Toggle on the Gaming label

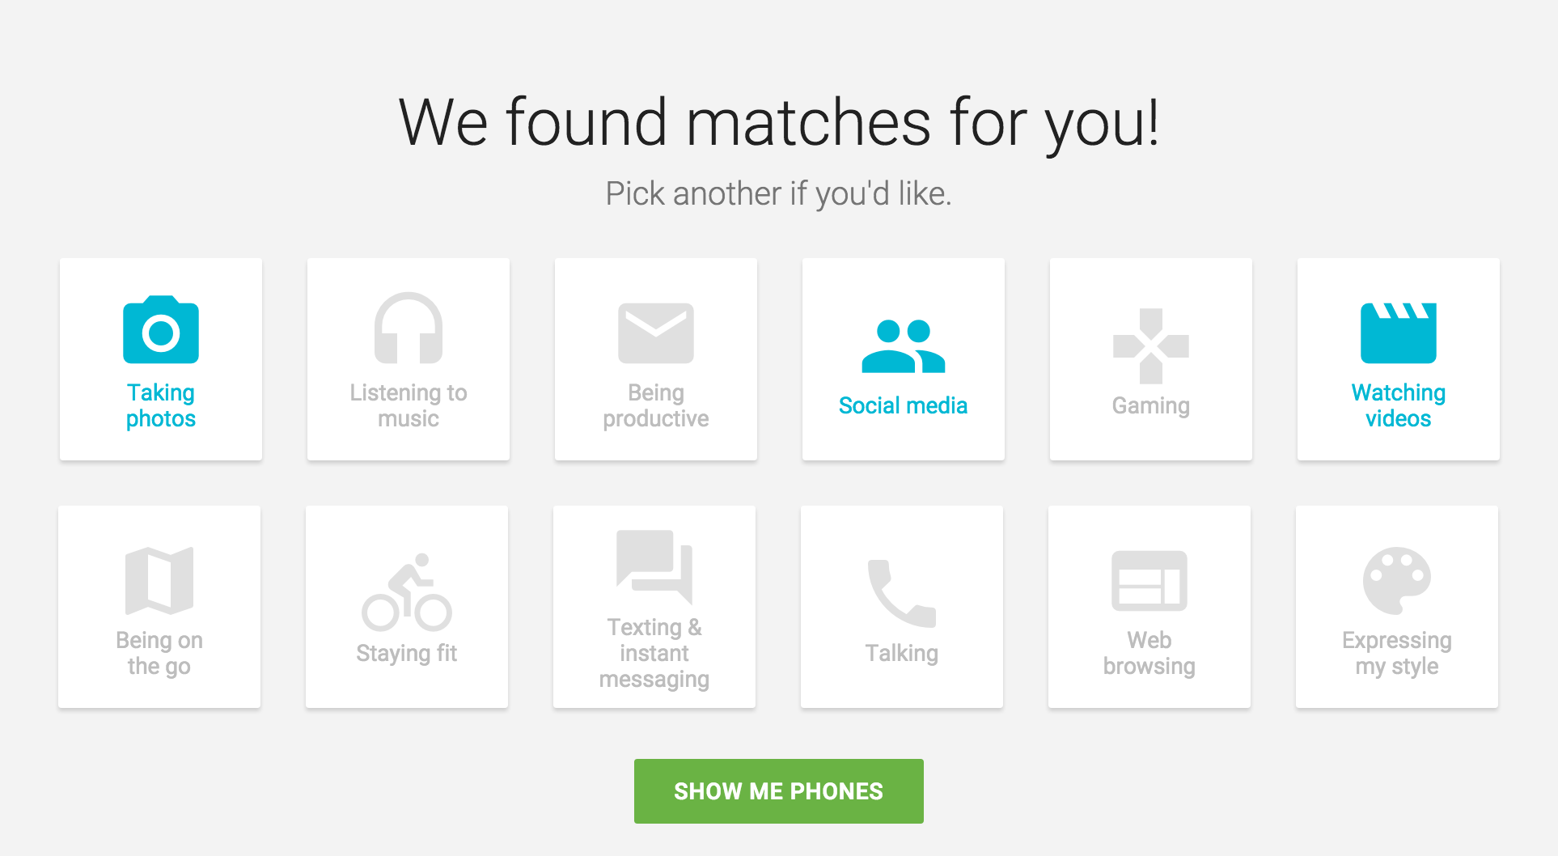point(1151,405)
